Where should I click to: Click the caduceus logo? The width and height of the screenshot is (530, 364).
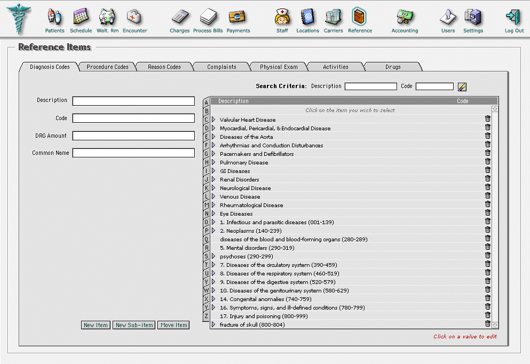pos(19,19)
